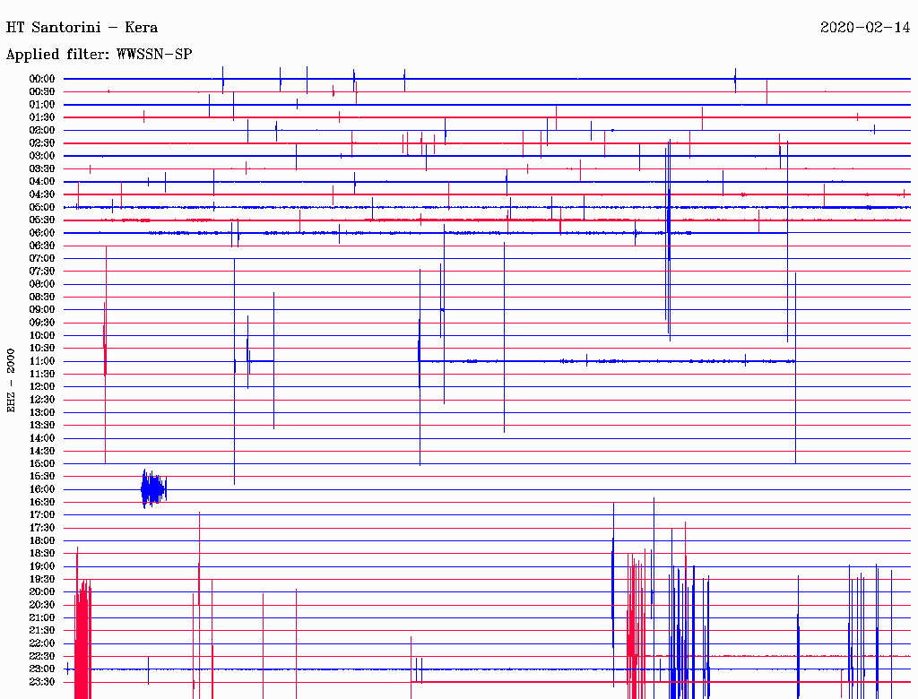Select the 10:00 time label
918x699 pixels.
42,335
